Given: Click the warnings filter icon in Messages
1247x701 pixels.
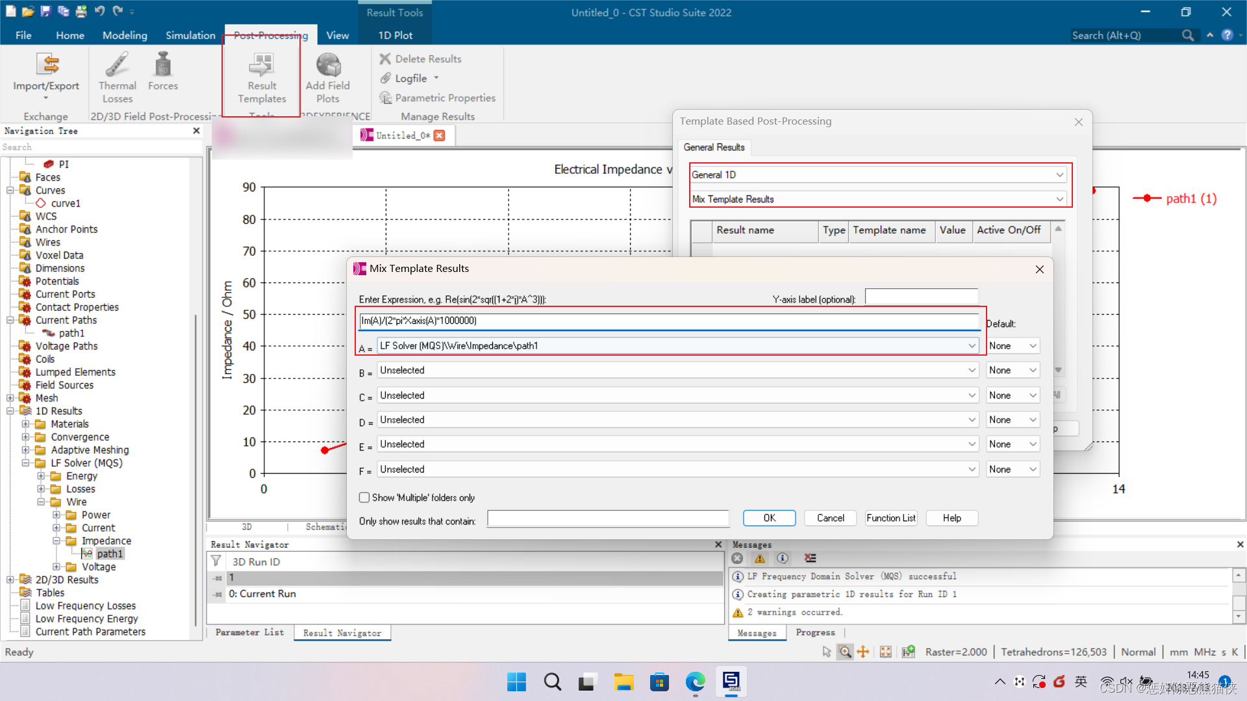Looking at the screenshot, I should [760, 558].
